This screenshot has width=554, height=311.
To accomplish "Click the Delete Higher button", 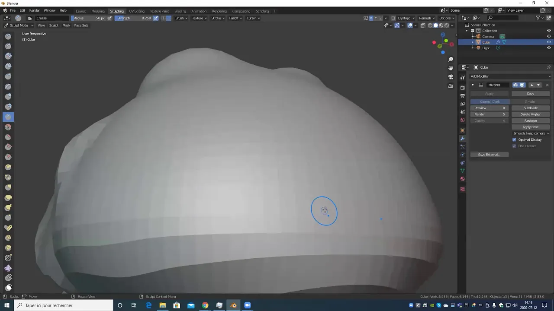I will (x=531, y=114).
